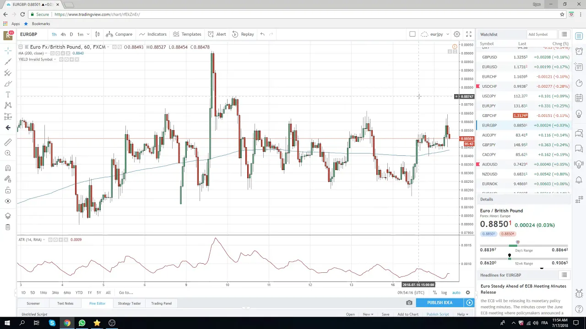586x329 pixels.
Task: Select the crosshair cursor tool
Action: tap(8, 51)
